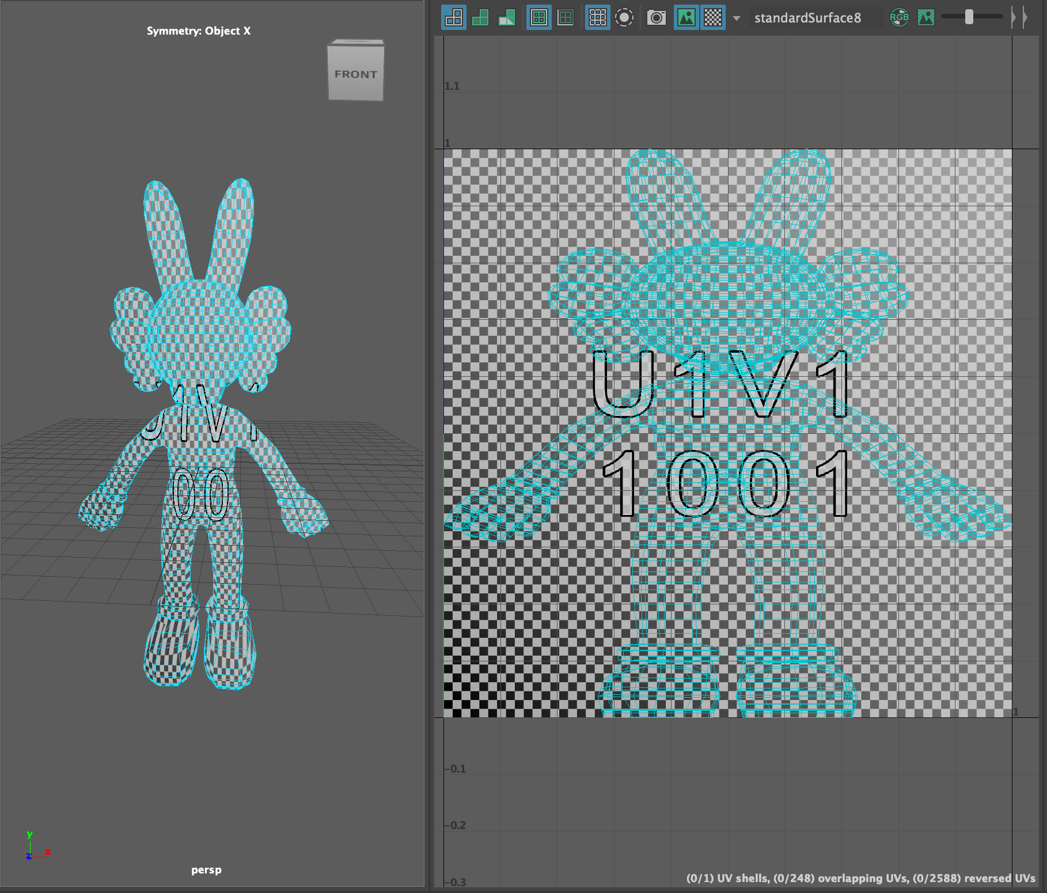1047x893 pixels.
Task: Click the UV distortion display icon
Action: pyautogui.click(x=507, y=17)
